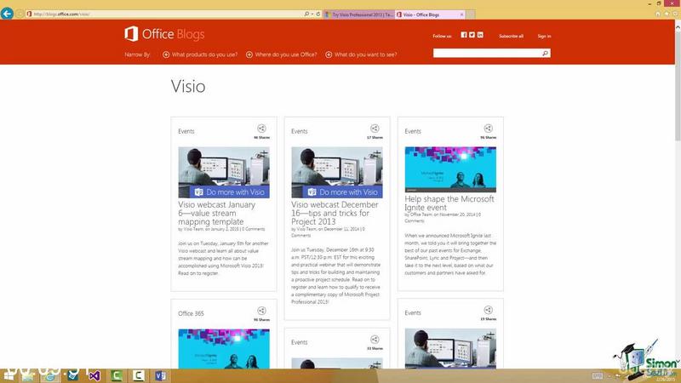Click the Sign in link
The height and width of the screenshot is (383, 681).
[544, 36]
